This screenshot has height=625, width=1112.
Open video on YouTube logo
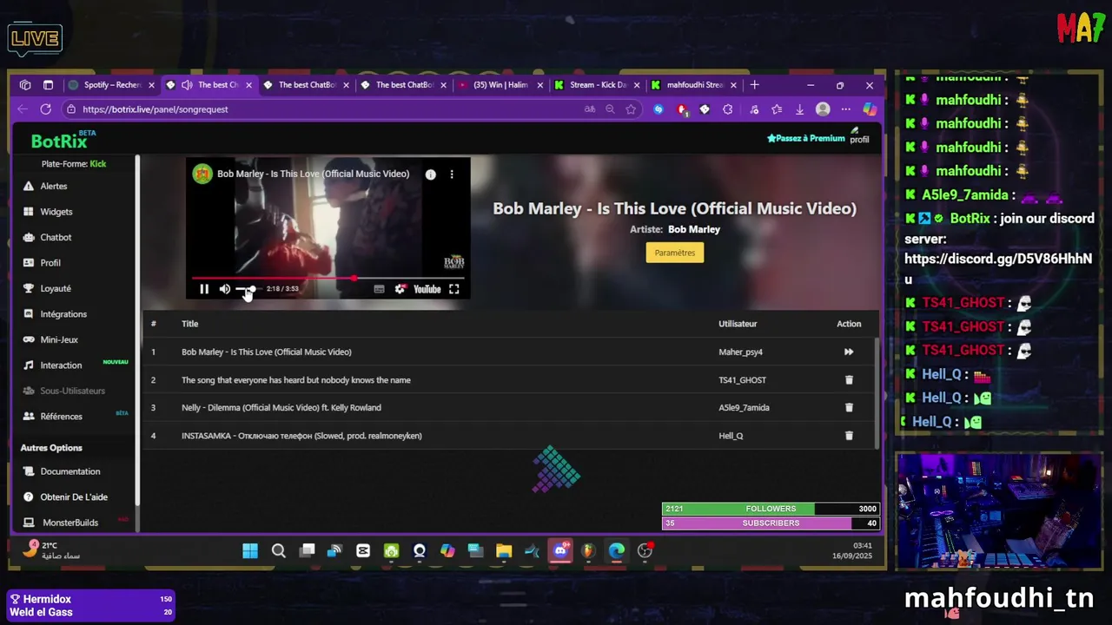click(x=427, y=289)
